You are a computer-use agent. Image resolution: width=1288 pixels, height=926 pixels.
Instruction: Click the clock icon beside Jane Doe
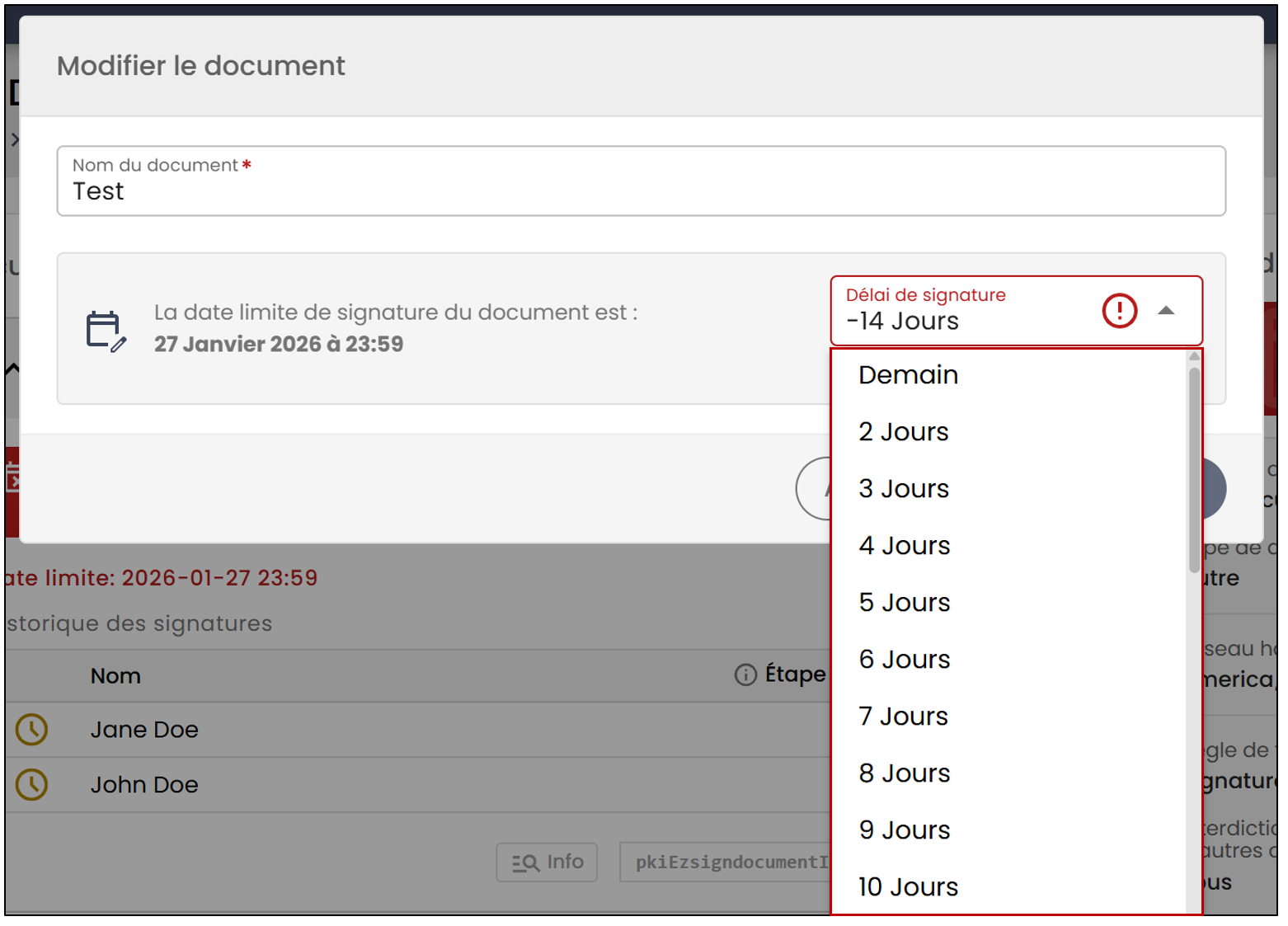[x=32, y=730]
